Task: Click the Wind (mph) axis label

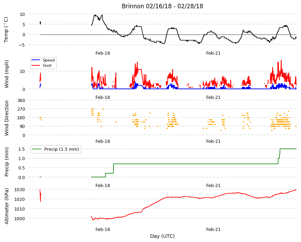Action: (7, 74)
